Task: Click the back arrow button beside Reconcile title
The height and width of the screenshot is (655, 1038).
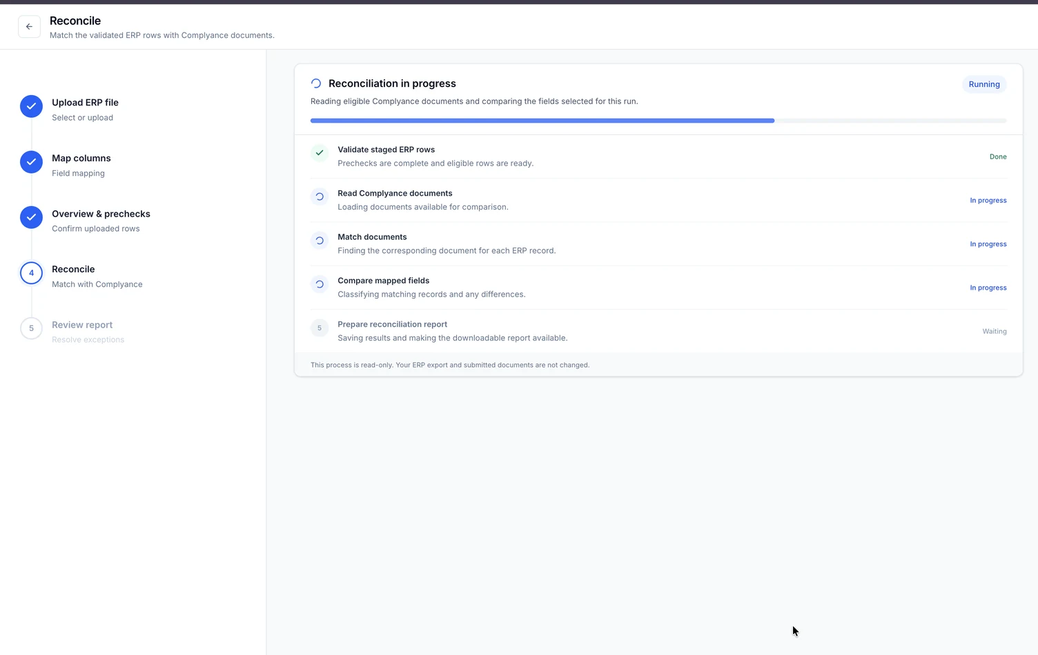Action: 29,26
